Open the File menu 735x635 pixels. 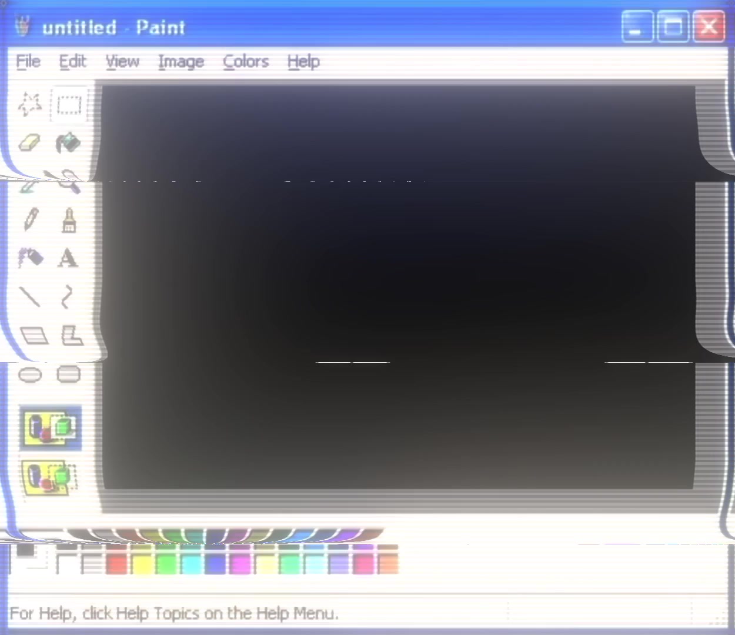pyautogui.click(x=28, y=61)
